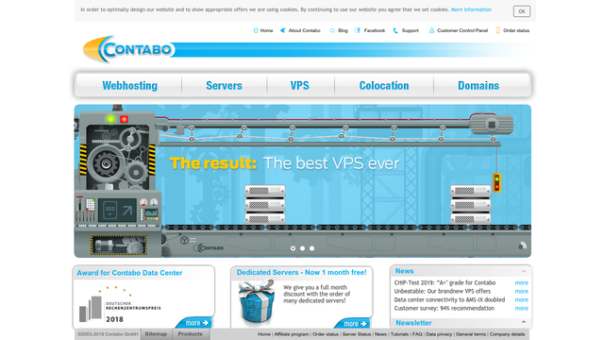Select the first banner slide dot

(293, 248)
